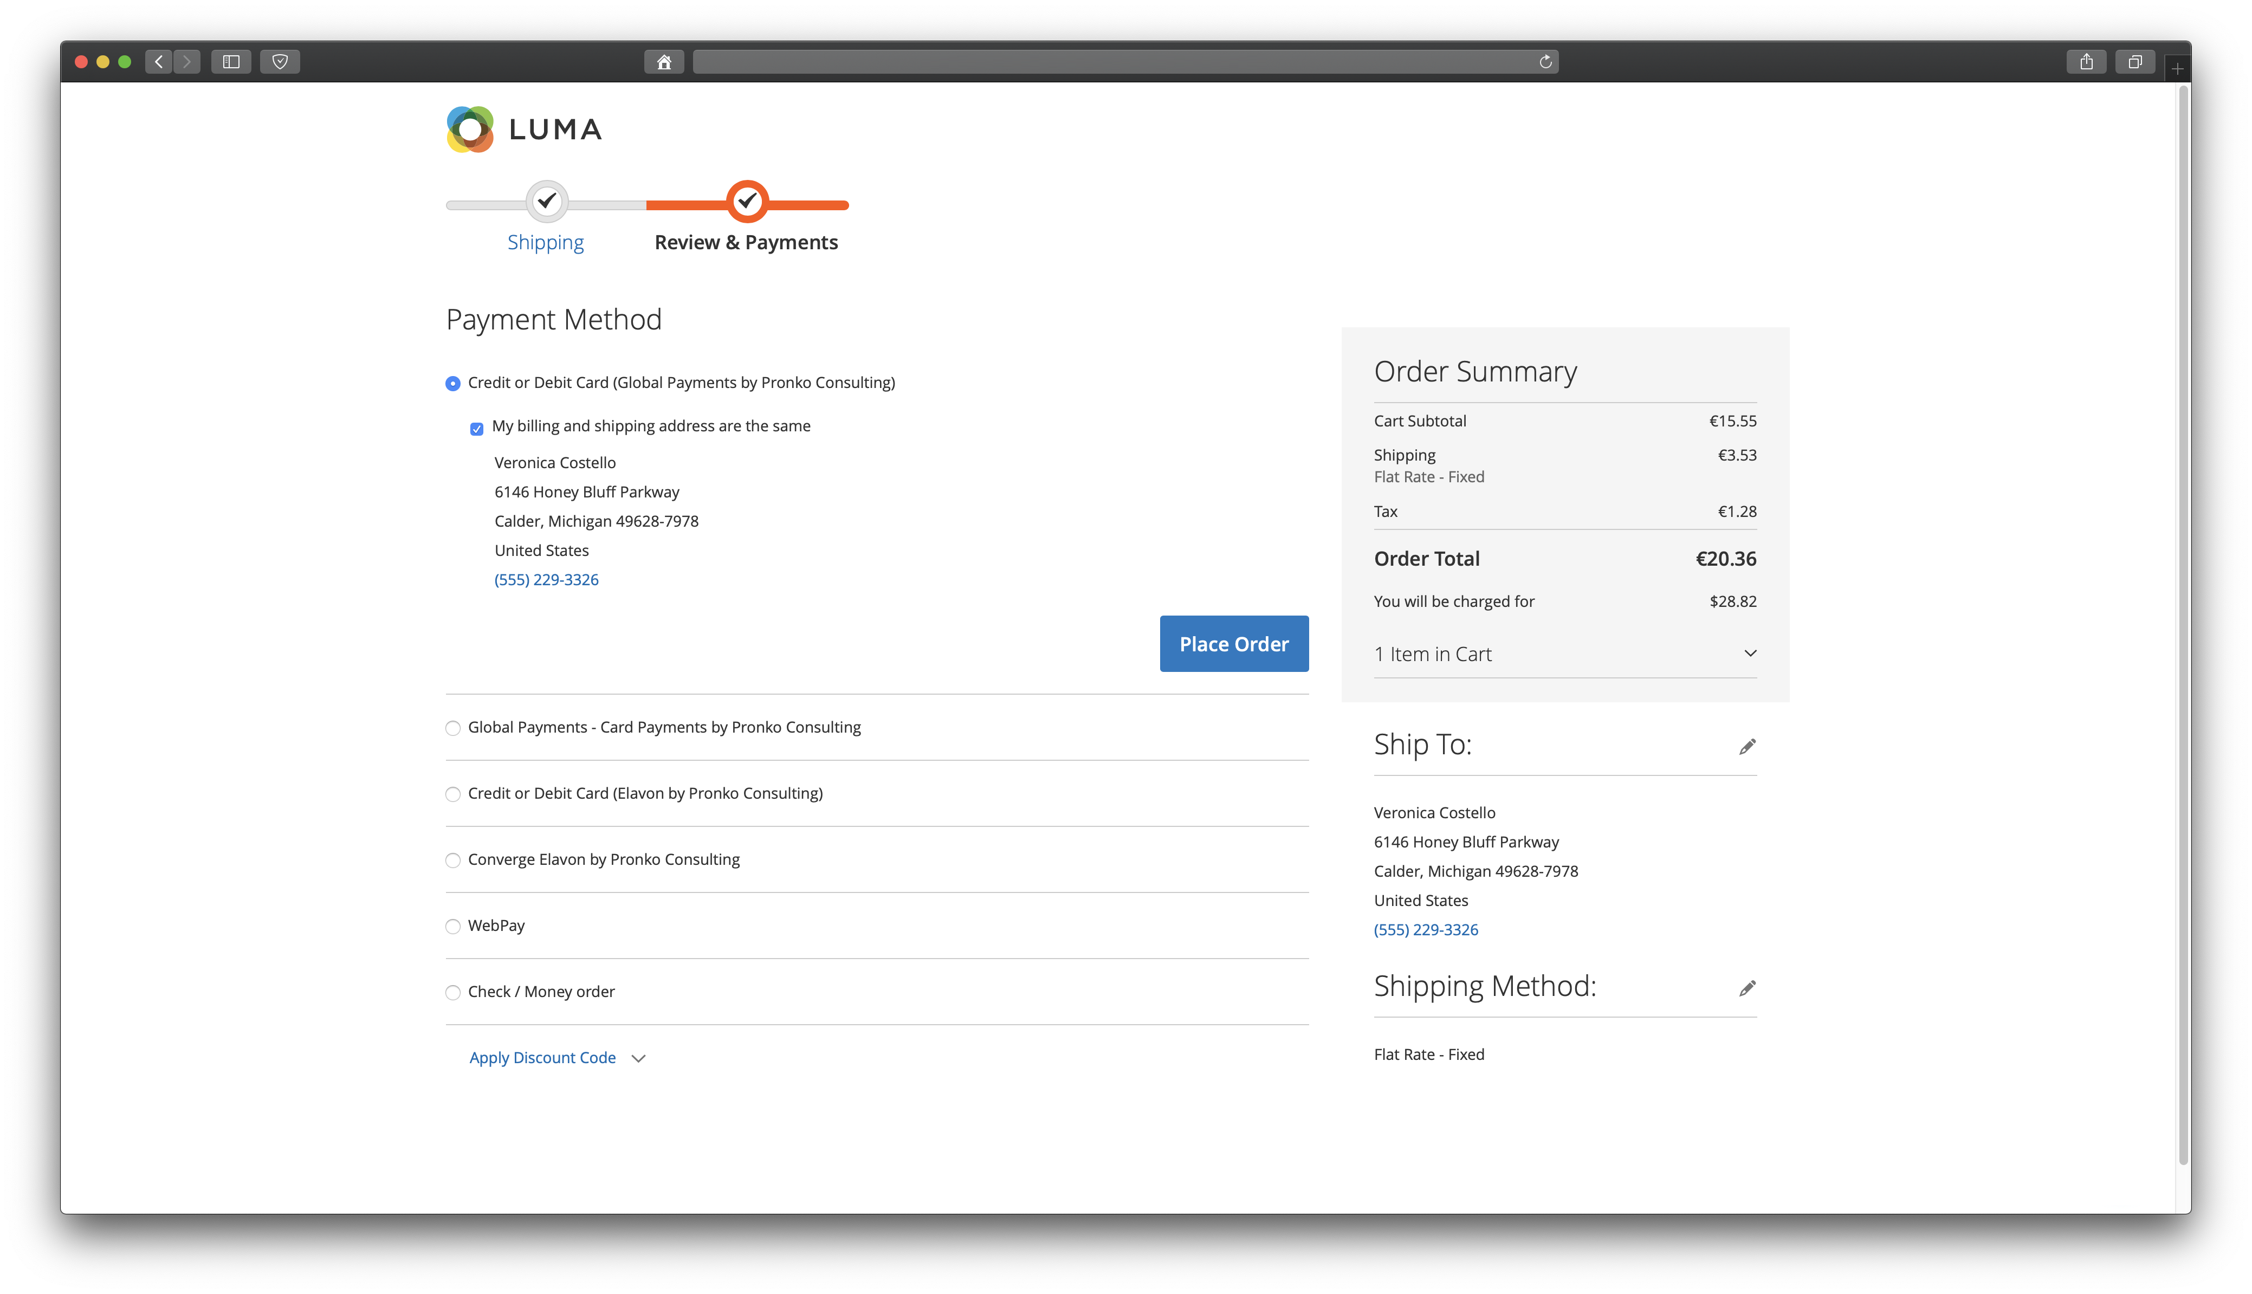This screenshot has height=1294, width=2252.
Task: Expand 1 Item in Cart section
Action: click(1564, 654)
